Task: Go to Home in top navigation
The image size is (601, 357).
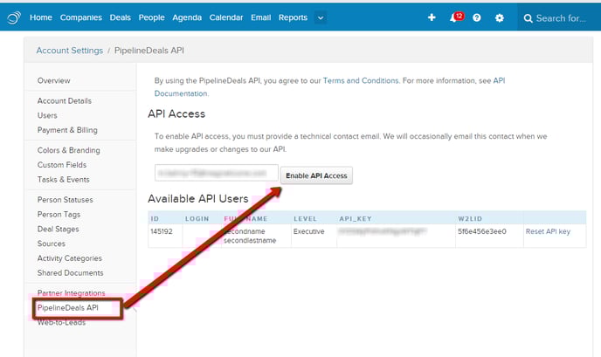Action: pos(41,17)
